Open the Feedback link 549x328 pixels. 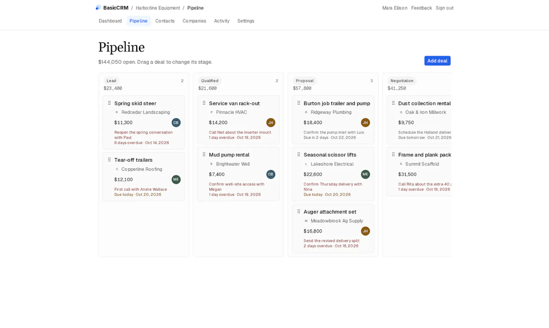coord(422,8)
